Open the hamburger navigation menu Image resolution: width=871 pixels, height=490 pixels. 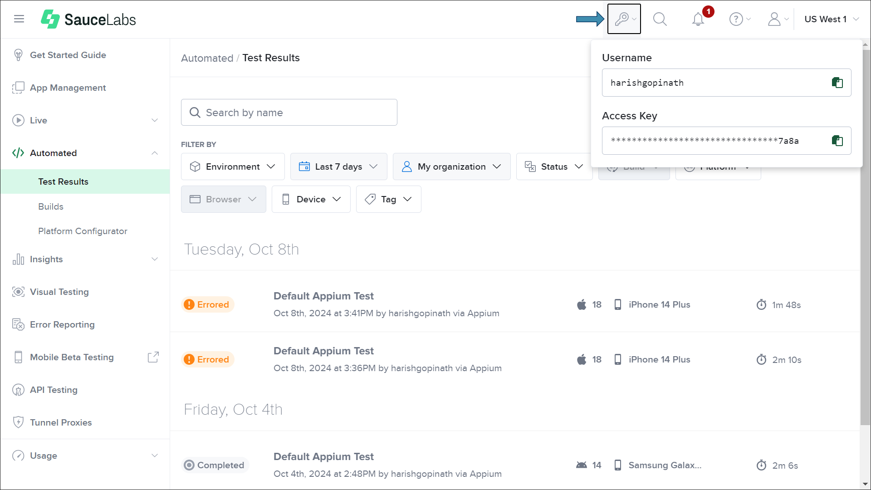tap(19, 19)
